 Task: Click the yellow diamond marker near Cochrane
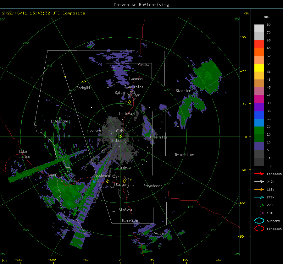point(108,181)
